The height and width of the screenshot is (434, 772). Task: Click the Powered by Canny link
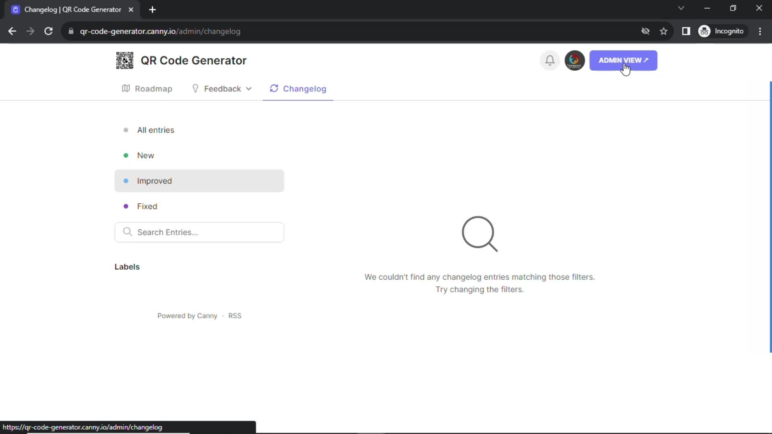(187, 315)
